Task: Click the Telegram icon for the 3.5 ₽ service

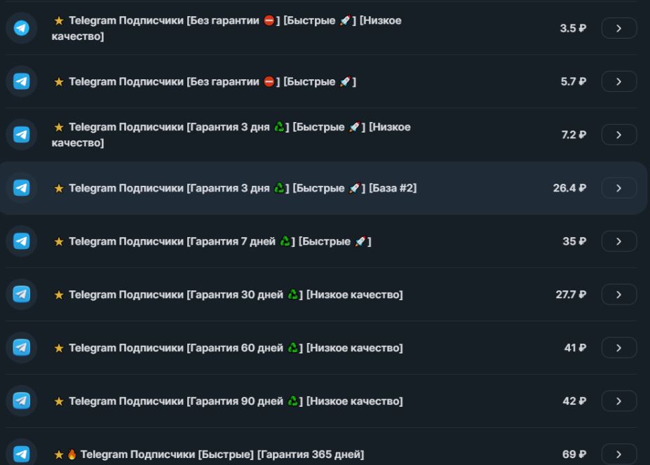Action: tap(22, 28)
